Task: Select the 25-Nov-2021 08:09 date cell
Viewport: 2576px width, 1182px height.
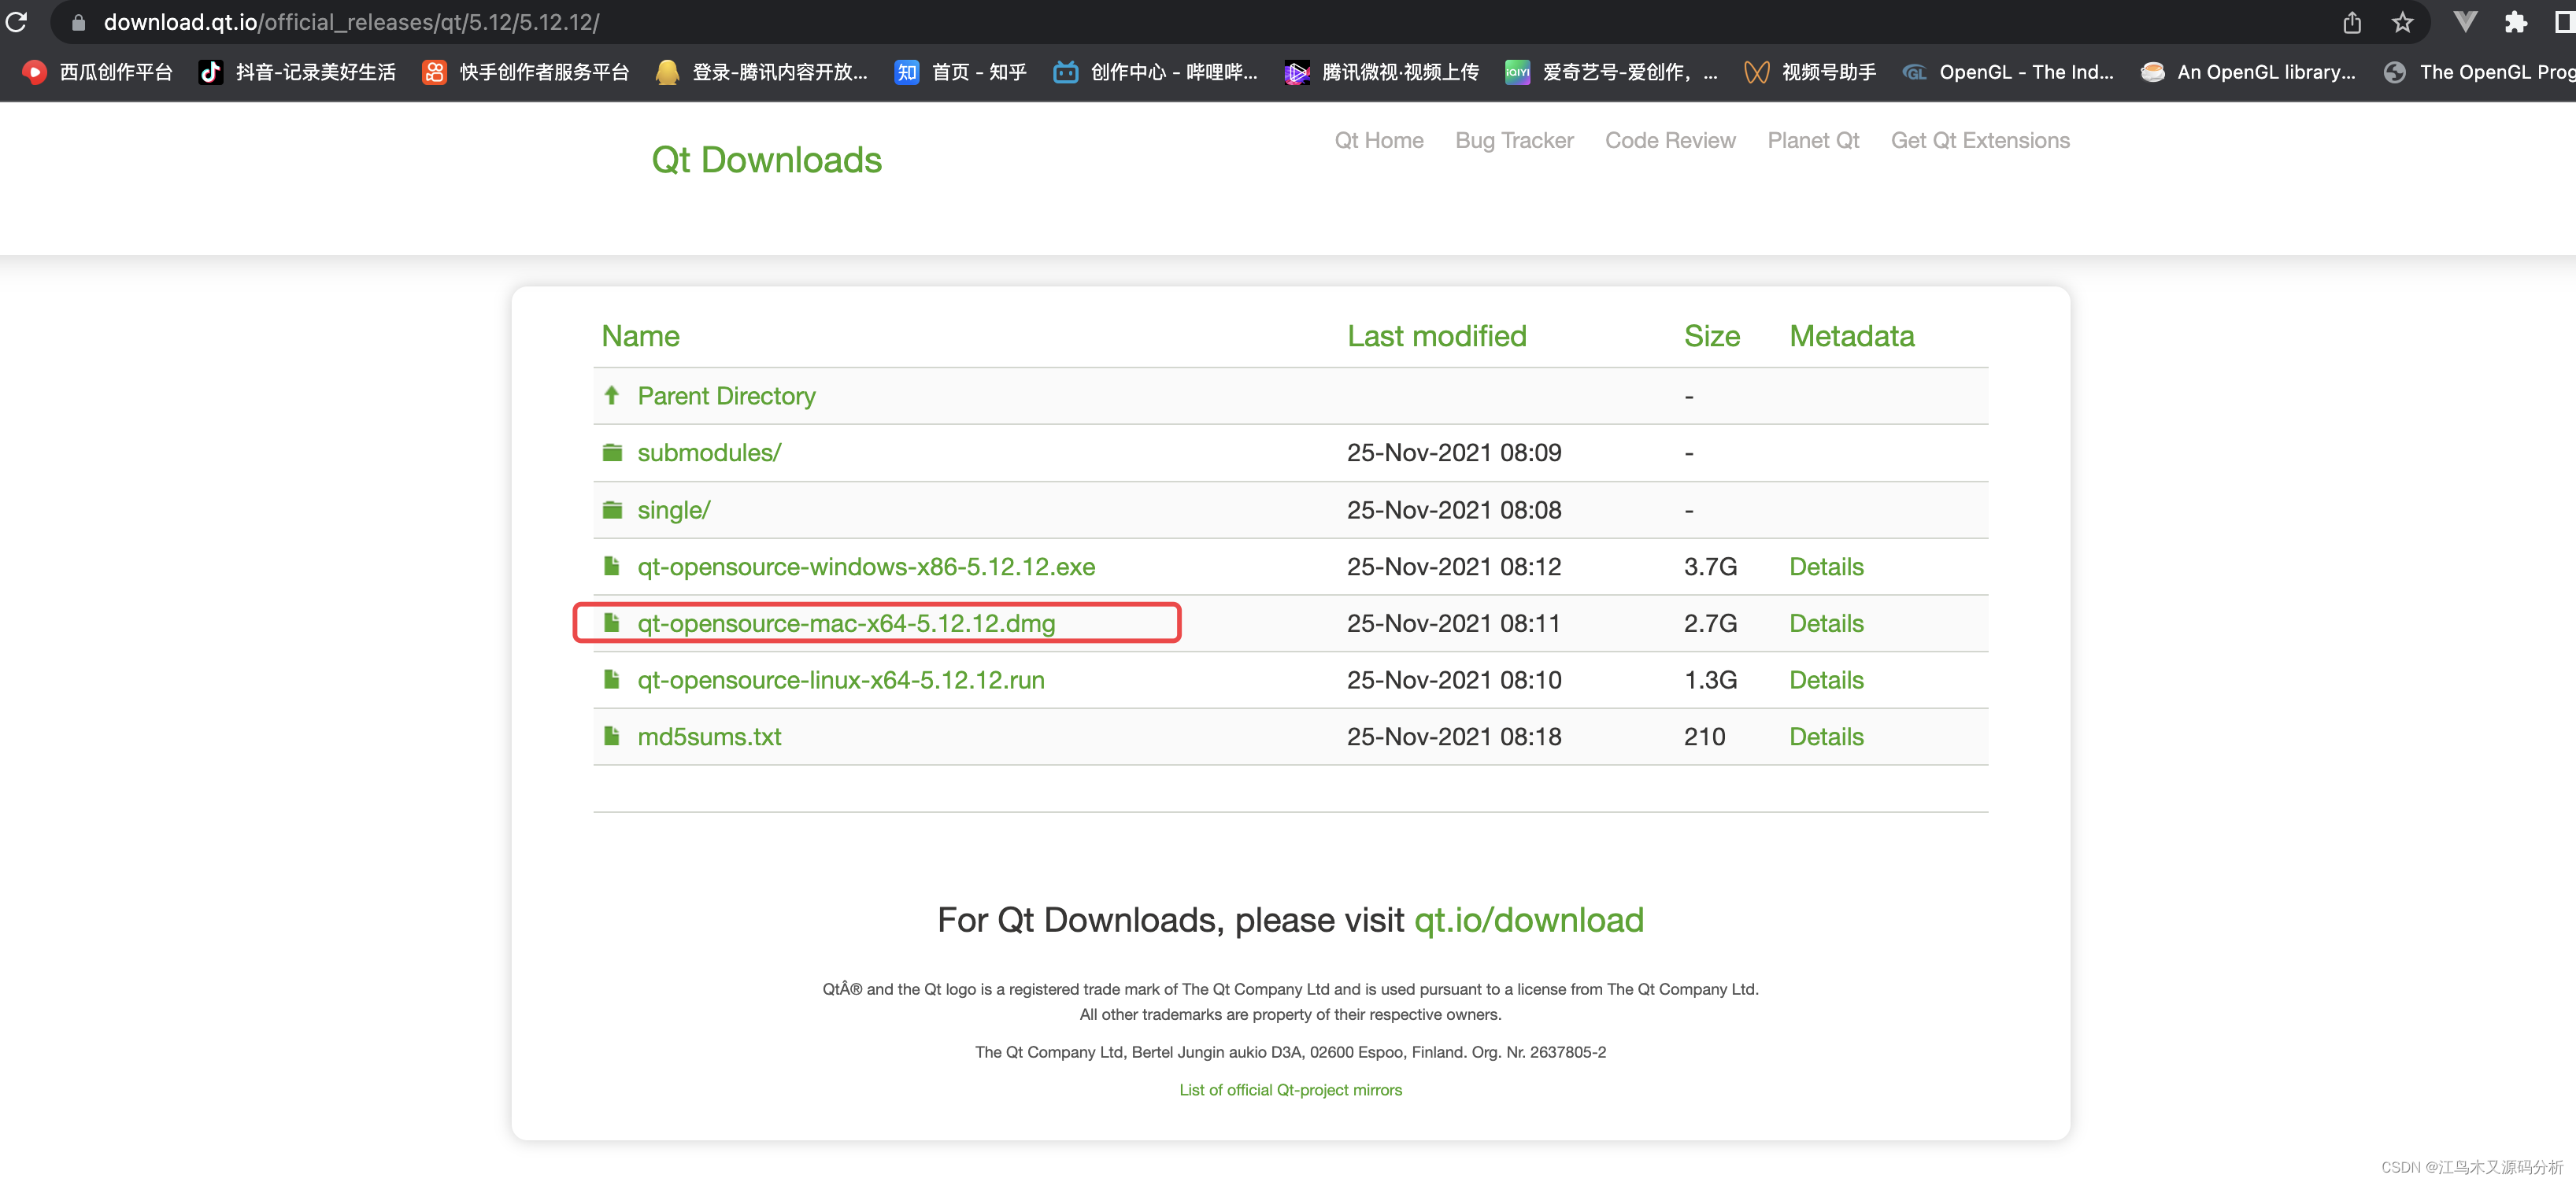Action: point(1453,452)
